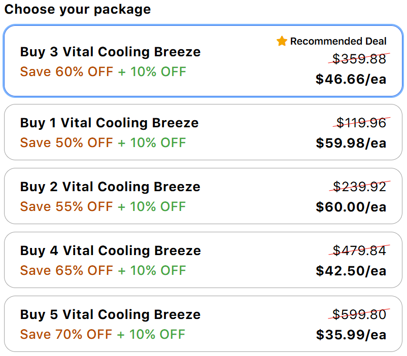
Task: Click the strikethrough $479.84 original price
Action: click(359, 251)
